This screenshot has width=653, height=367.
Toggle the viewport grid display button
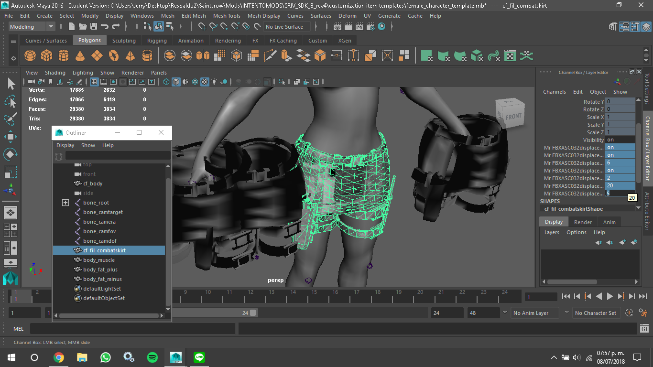click(94, 82)
